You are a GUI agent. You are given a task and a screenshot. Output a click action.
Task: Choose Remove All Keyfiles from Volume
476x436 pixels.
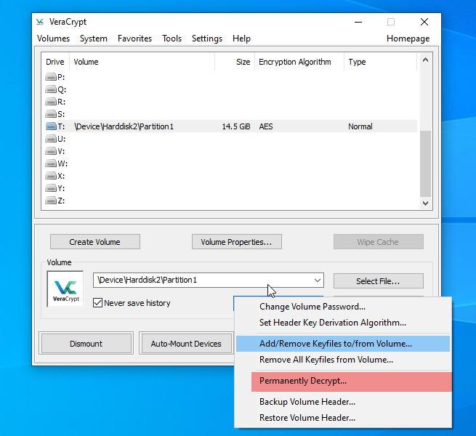pos(343,360)
